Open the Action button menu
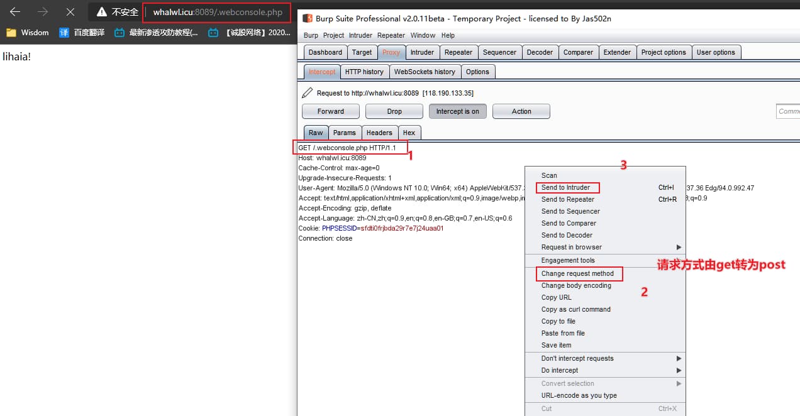The width and height of the screenshot is (800, 416). click(521, 111)
